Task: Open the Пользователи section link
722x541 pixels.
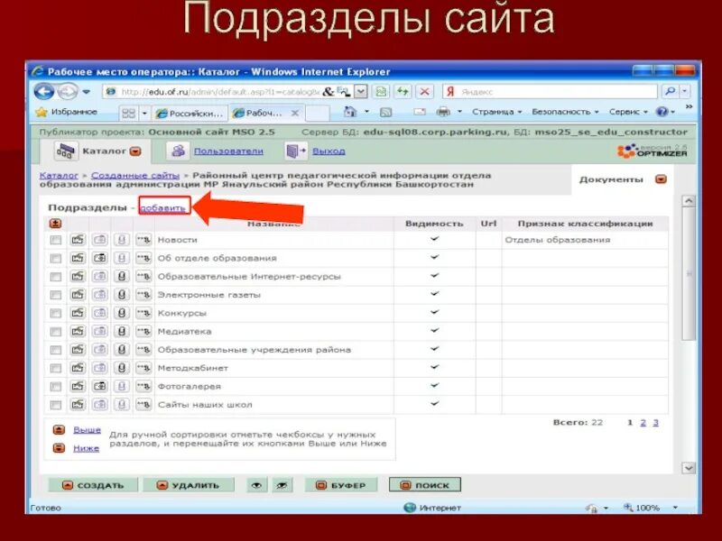Action: click(228, 151)
